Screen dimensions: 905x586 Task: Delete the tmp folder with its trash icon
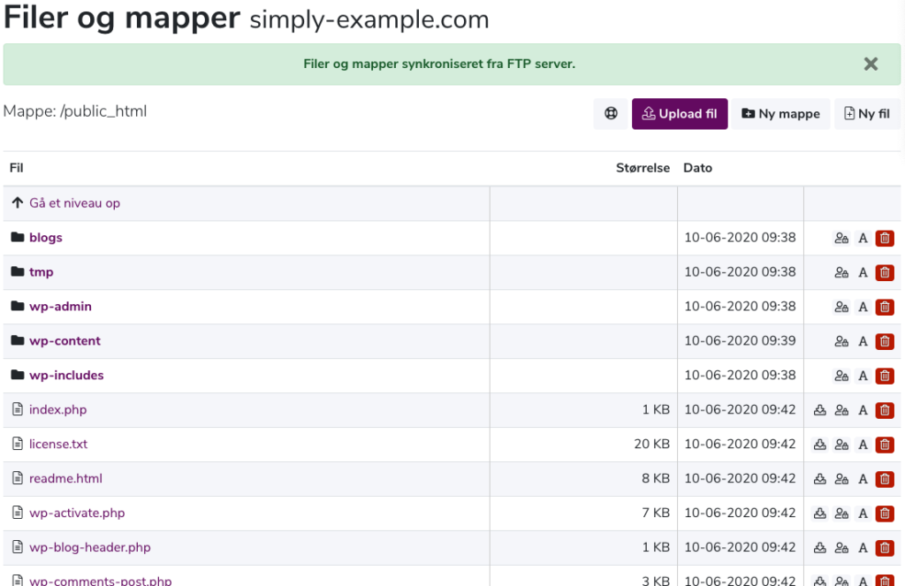point(885,272)
